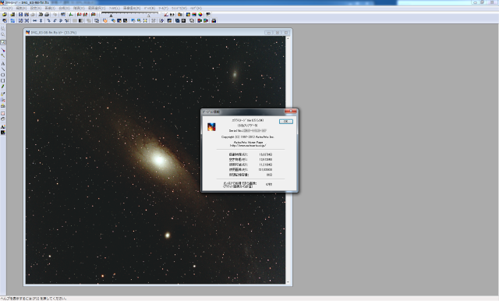
Task: Click the last icon in the second toolbar row
Action: pyautogui.click(x=214, y=21)
